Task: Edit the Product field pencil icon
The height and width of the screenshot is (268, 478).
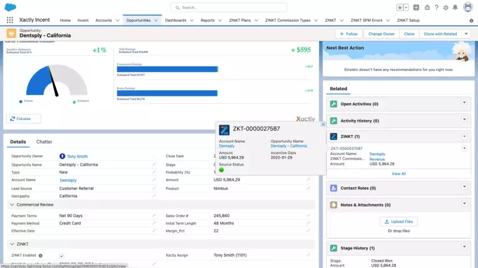Action: click(x=308, y=188)
